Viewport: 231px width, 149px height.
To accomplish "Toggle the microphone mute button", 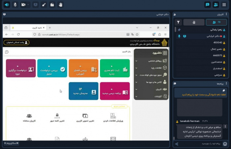I will tap(15, 5).
